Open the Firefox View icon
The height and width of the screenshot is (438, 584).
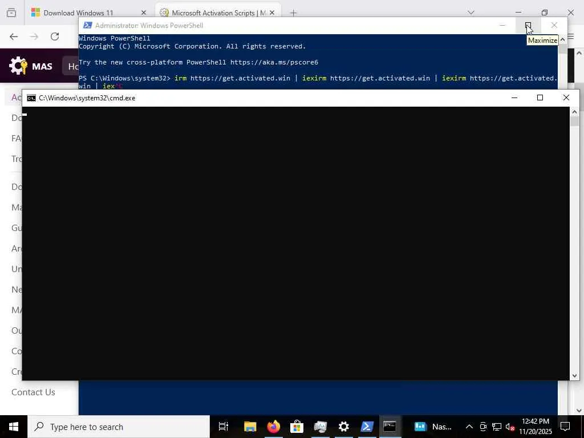coord(11,13)
